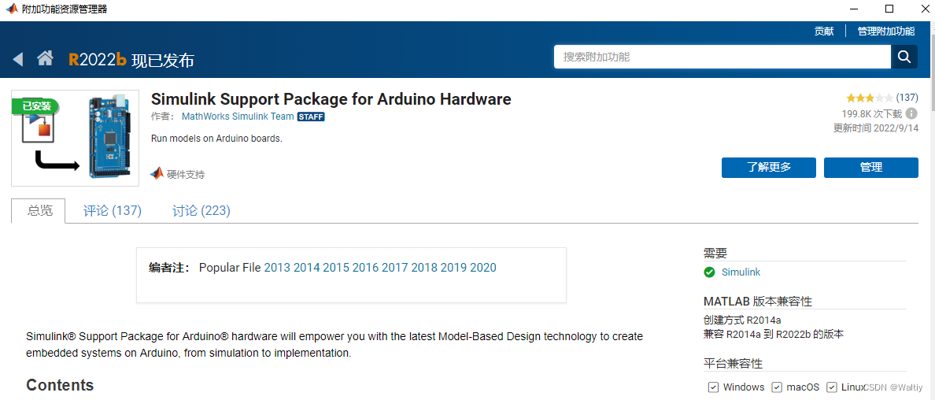Click the green Simulink requirement checkmark
The height and width of the screenshot is (400, 935).
[x=710, y=272]
